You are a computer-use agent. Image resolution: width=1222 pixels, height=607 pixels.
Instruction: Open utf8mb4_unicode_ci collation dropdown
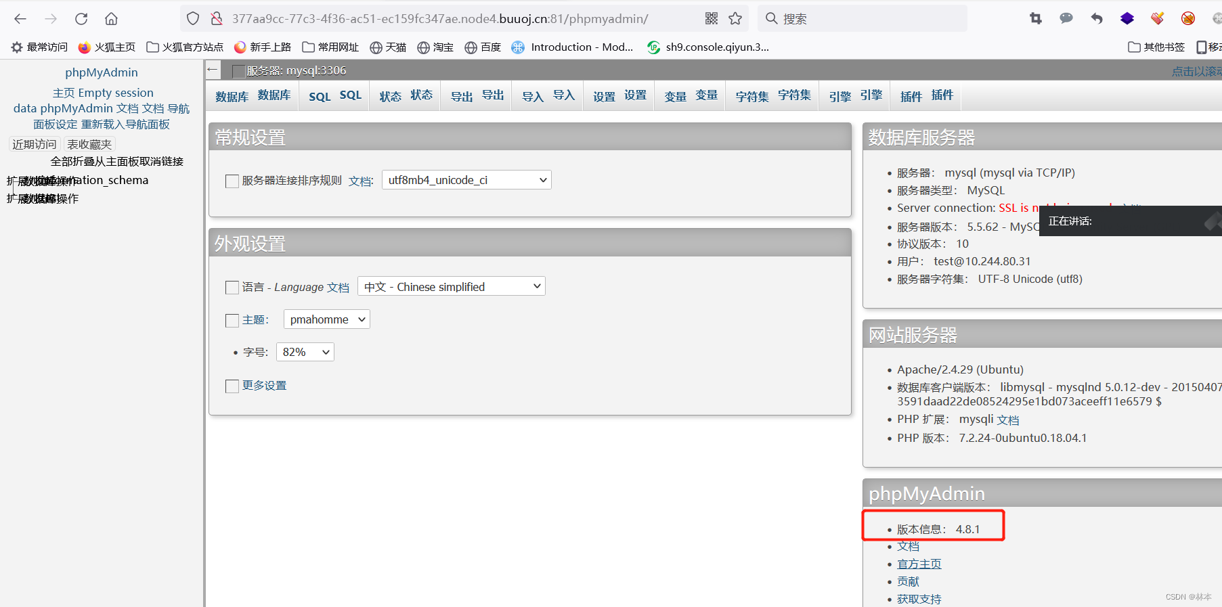click(x=466, y=180)
